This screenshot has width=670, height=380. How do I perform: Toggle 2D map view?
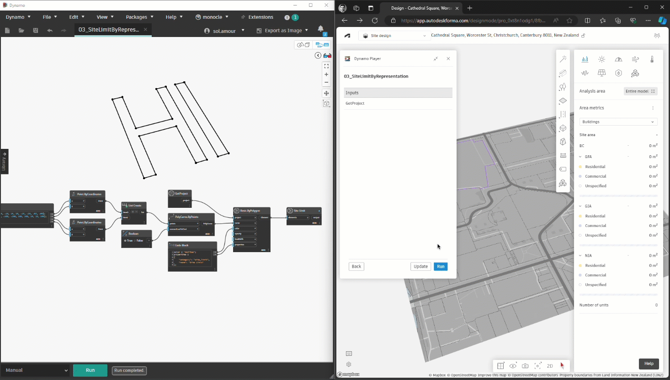point(550,366)
